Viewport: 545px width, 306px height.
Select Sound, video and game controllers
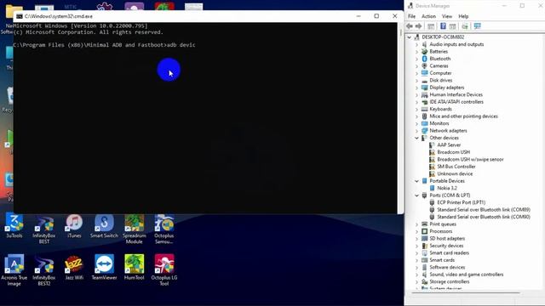(x=466, y=275)
